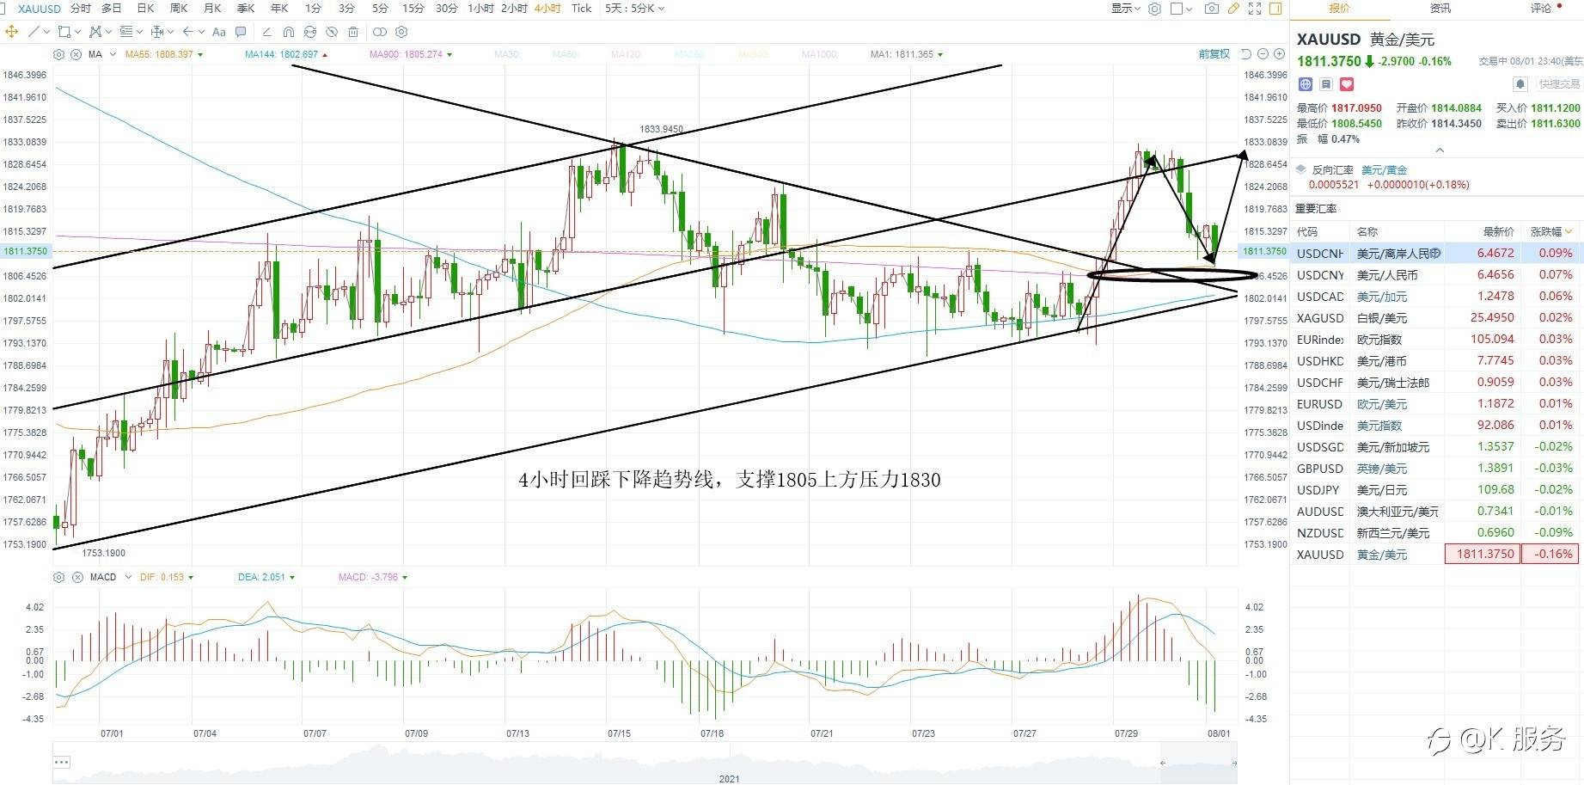Image resolution: width=1584 pixels, height=785 pixels.
Task: Open the 显示 display dropdown
Action: 1125,9
